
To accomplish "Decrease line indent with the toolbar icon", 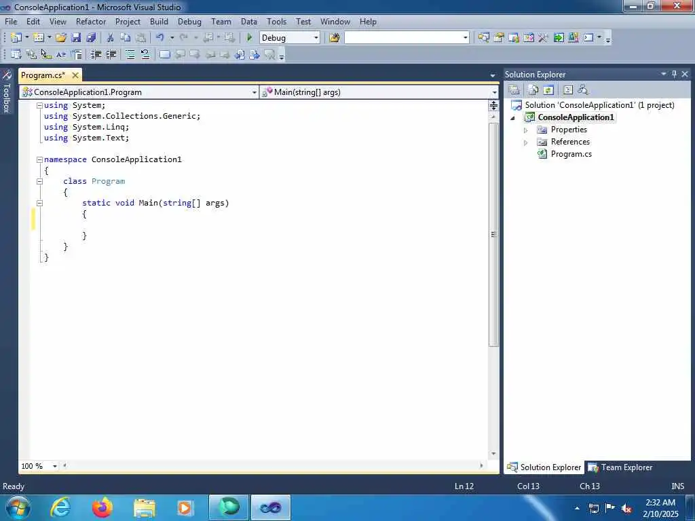I will click(96, 54).
